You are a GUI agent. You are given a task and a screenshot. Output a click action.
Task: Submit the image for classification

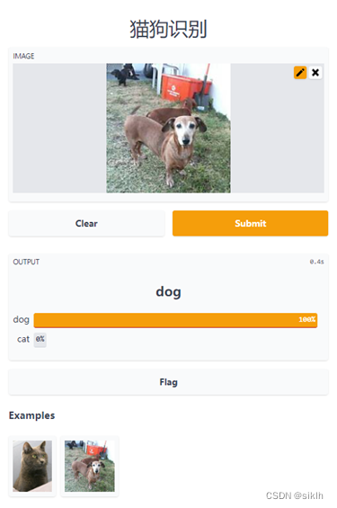(250, 223)
